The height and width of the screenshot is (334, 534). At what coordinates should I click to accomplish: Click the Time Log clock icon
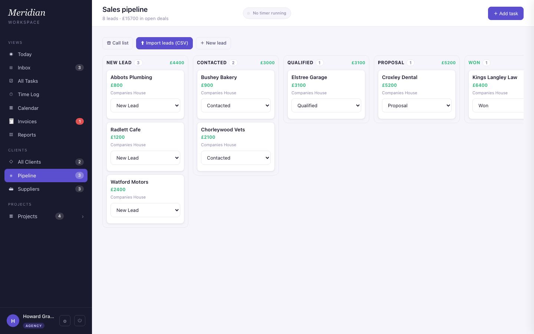[x=11, y=94]
